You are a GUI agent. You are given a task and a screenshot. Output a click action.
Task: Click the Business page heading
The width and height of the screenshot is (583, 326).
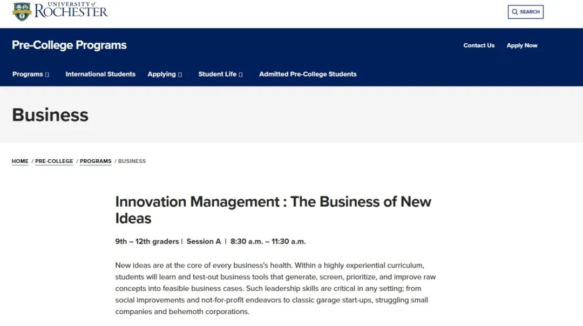pyautogui.click(x=50, y=115)
